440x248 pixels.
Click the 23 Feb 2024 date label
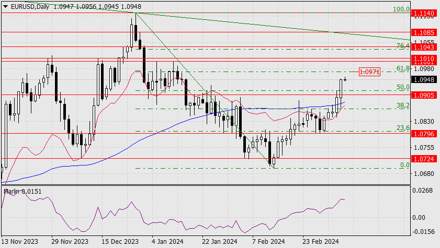coord(320,242)
